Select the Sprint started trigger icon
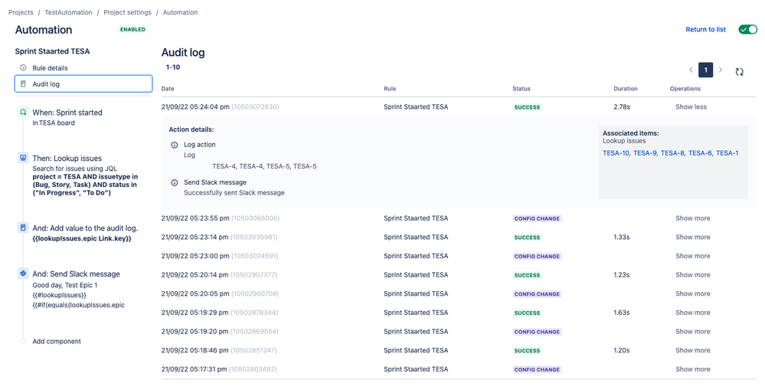Viewport: 765px width, 390px height. [x=23, y=113]
